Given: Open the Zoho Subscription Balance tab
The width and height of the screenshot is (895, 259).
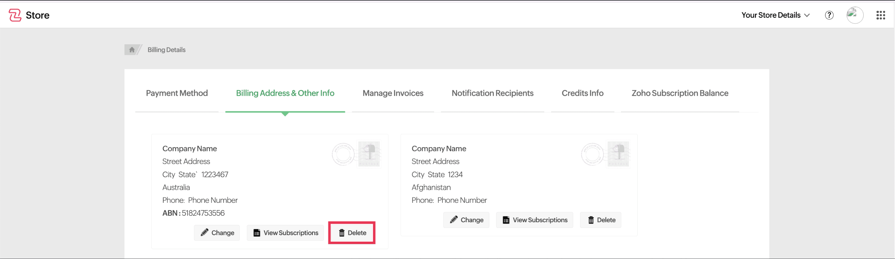Looking at the screenshot, I should (680, 93).
